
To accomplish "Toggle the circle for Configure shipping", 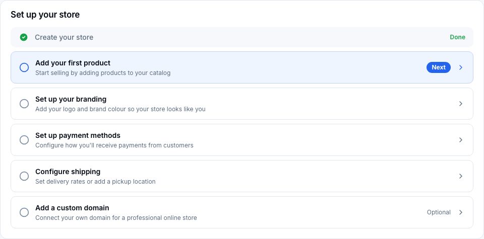I will (24, 176).
